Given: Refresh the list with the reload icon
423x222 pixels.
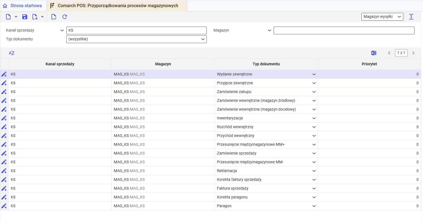Looking at the screenshot, I should coord(65,17).
